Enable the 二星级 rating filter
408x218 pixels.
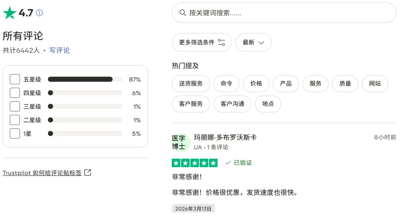point(15,120)
